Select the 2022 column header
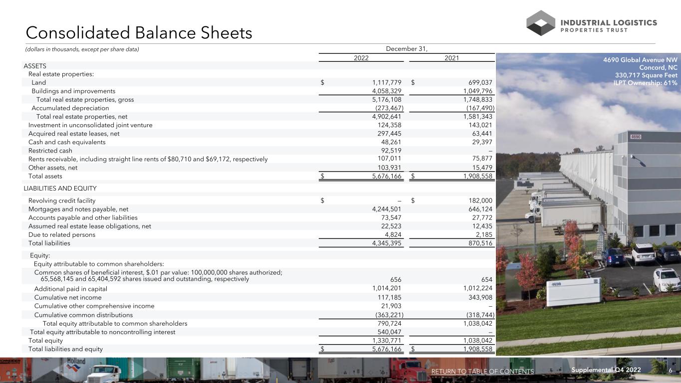Screen dimensions: 681x383 pyautogui.click(x=361, y=57)
